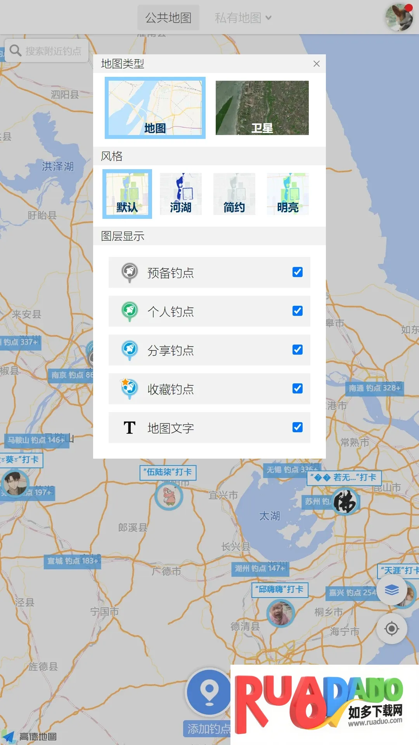Expand the 私有地图 dropdown arrow
The height and width of the screenshot is (745, 419).
coord(268,18)
